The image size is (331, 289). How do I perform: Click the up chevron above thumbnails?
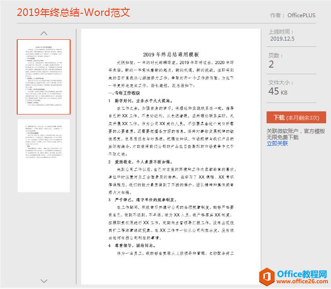click(x=44, y=34)
